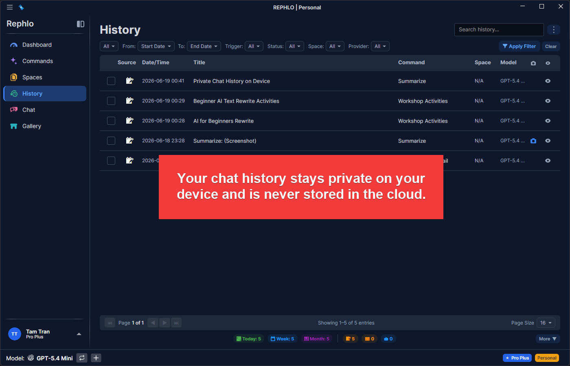570x366 pixels.
Task: Click the plus button in the status bar
Action: [96, 358]
